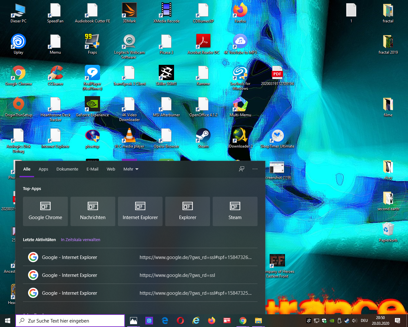Select the 'ebay' desktop folder
This screenshot has height=327, width=408.
pos(388,169)
